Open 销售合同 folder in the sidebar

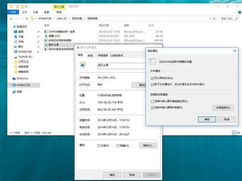pyautogui.click(x=23, y=72)
